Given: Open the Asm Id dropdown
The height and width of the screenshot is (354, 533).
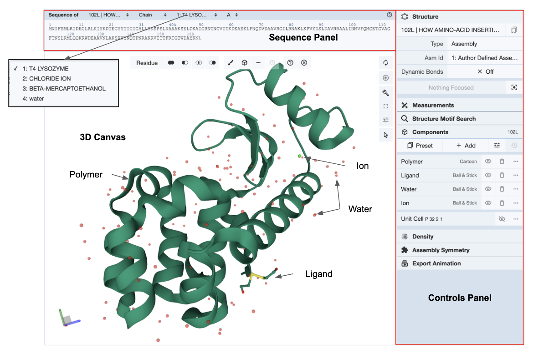Looking at the screenshot, I should [x=485, y=58].
